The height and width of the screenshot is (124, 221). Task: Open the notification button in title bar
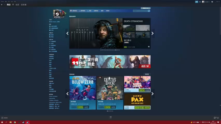point(197,2)
